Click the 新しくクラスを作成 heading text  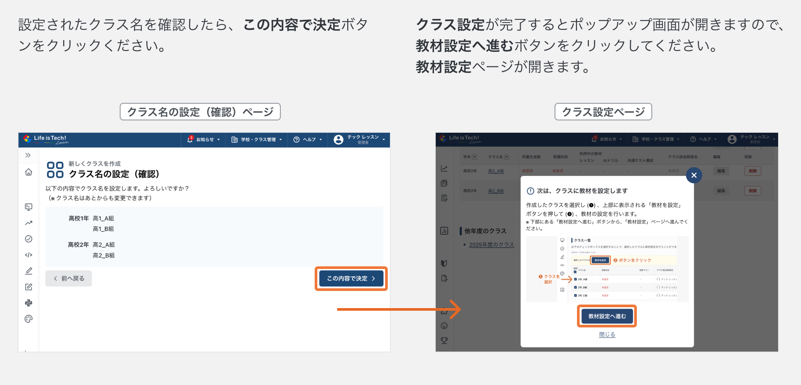(x=95, y=163)
